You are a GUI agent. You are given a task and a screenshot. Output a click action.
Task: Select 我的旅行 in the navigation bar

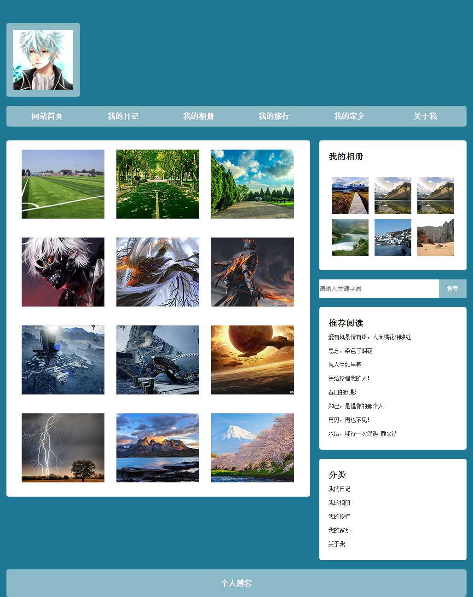(274, 116)
